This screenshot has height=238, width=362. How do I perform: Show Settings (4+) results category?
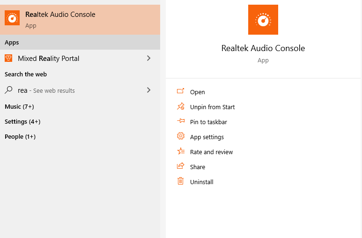[22, 121]
